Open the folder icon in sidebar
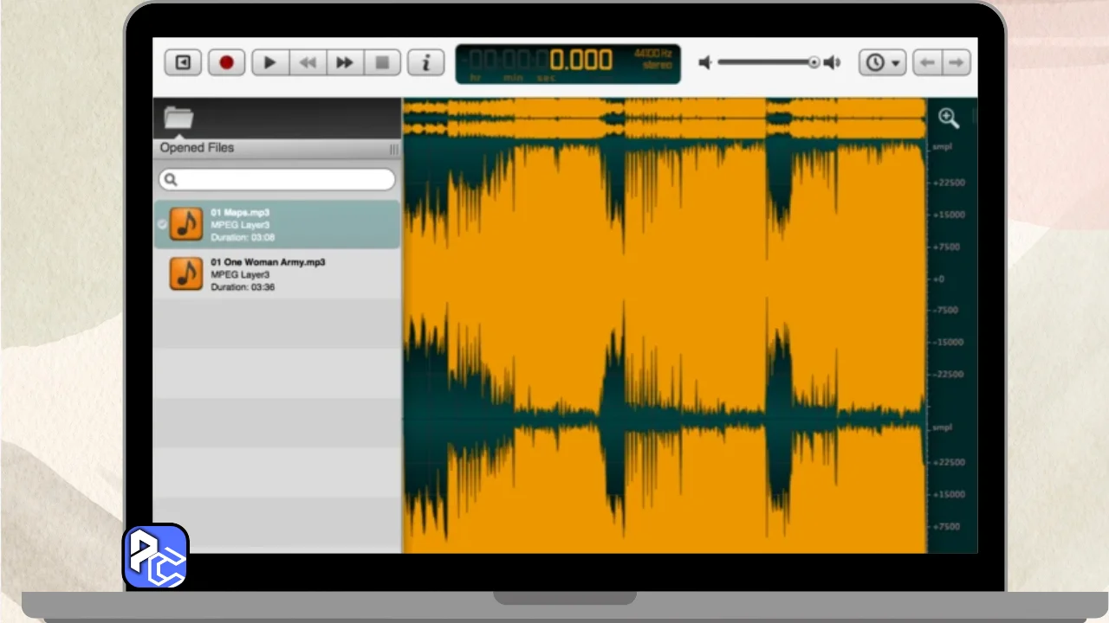The height and width of the screenshot is (623, 1109). click(178, 117)
